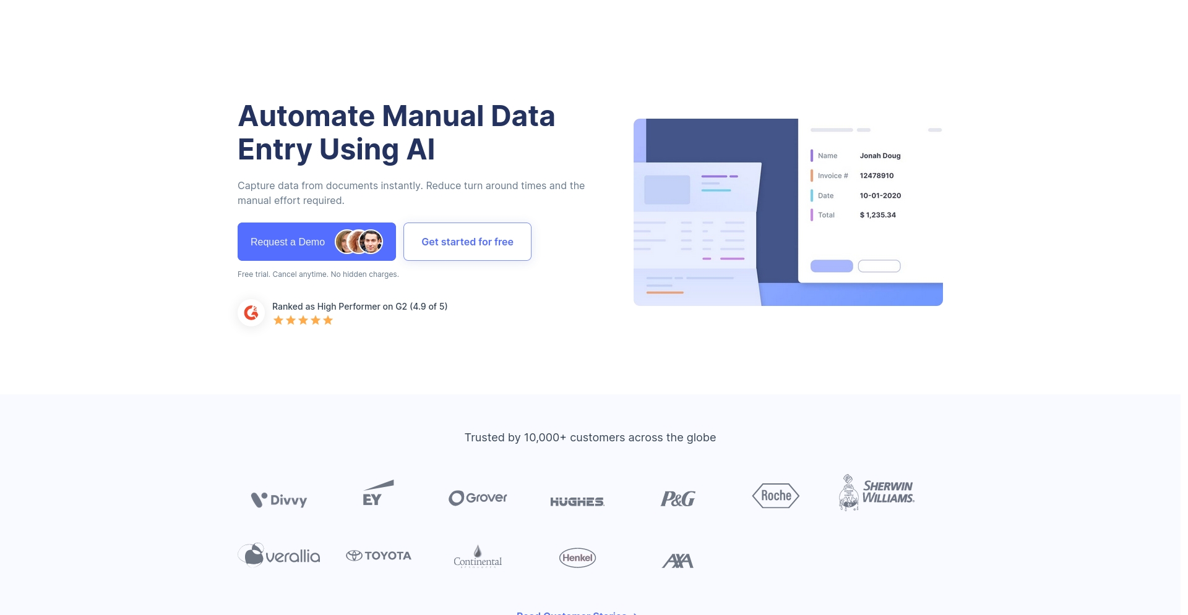Click the Divvy customer logo
The width and height of the screenshot is (1188, 615).
tap(279, 499)
